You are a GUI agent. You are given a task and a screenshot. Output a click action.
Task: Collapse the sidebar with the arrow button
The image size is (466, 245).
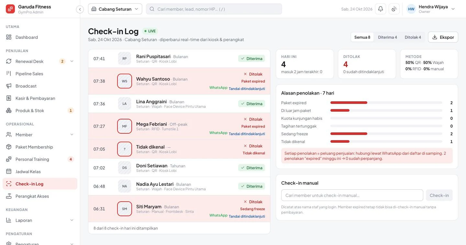80,9
